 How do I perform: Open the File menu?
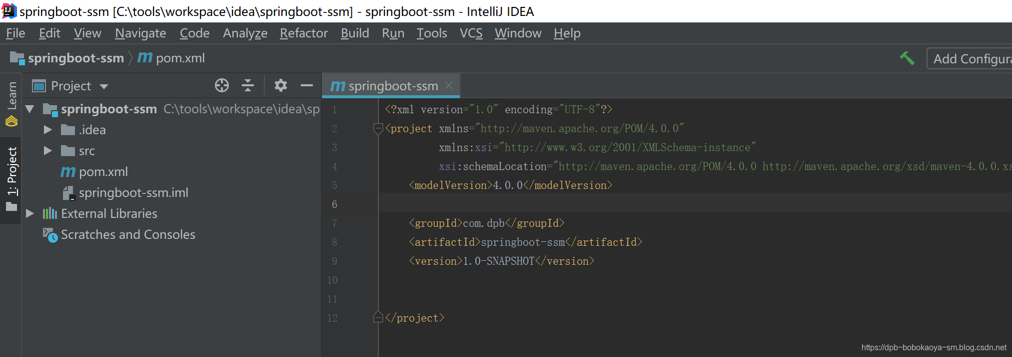pos(15,33)
